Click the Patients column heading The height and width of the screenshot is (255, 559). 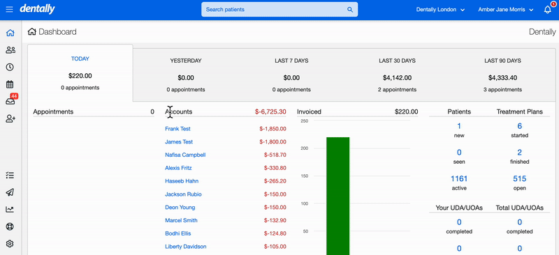tap(459, 111)
